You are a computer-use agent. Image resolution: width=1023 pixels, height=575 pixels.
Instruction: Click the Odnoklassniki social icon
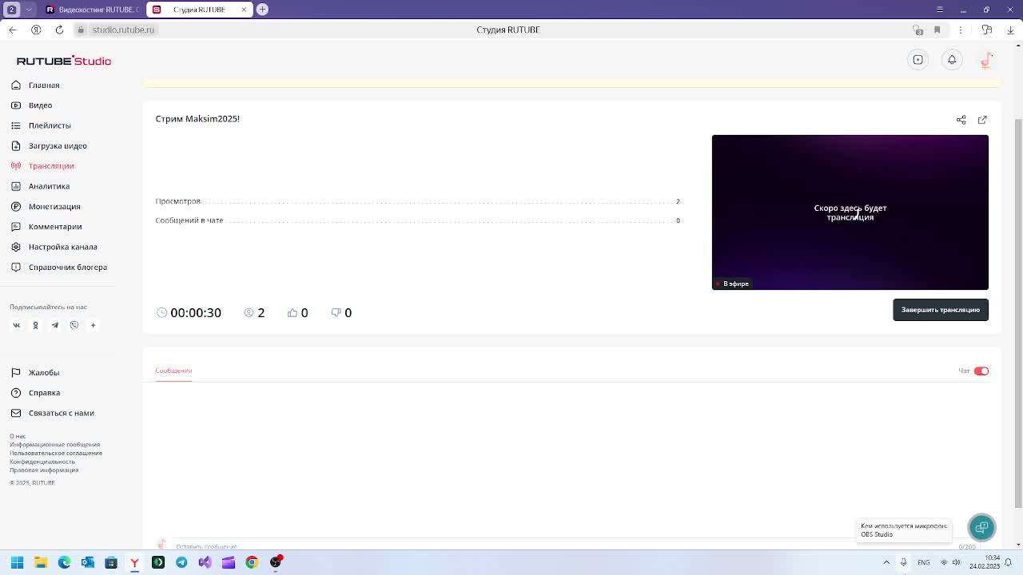point(35,325)
